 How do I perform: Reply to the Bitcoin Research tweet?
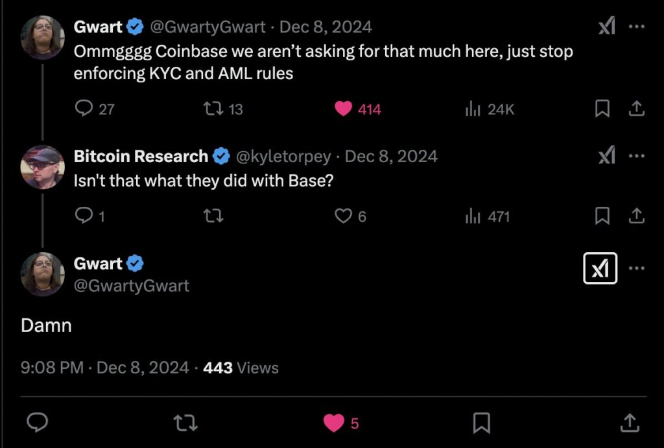pyautogui.click(x=85, y=216)
